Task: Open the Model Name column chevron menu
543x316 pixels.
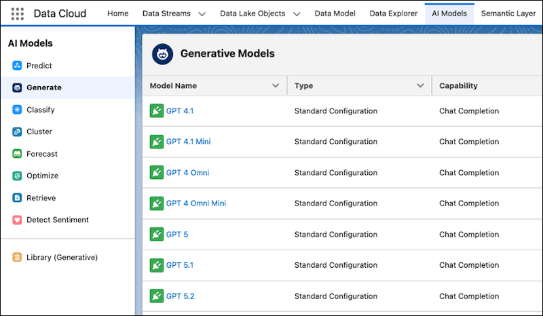Action: coord(276,85)
